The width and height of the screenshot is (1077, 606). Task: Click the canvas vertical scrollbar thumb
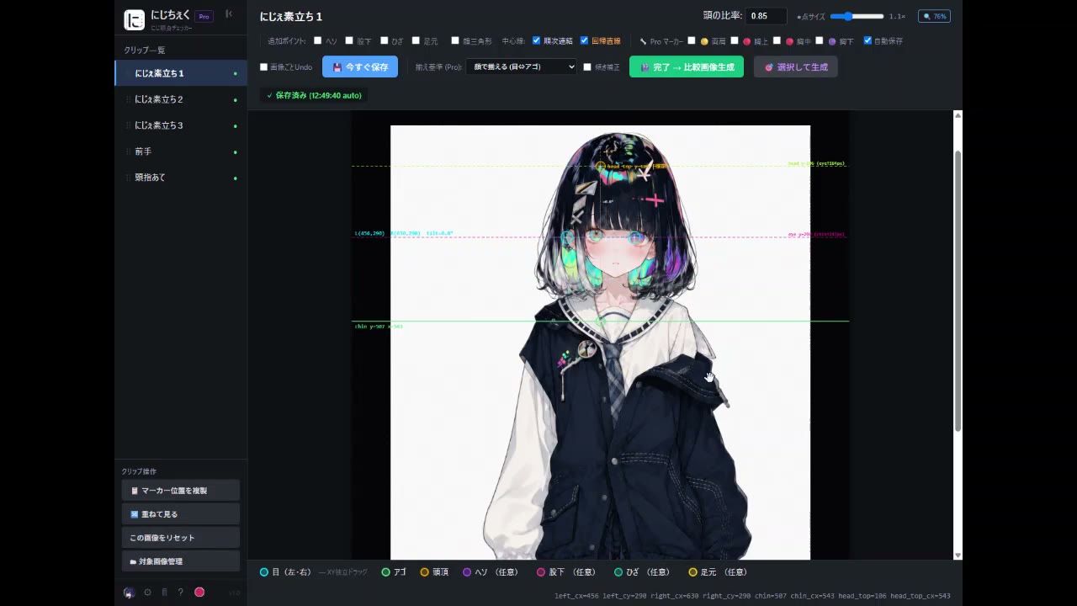[x=958, y=291]
